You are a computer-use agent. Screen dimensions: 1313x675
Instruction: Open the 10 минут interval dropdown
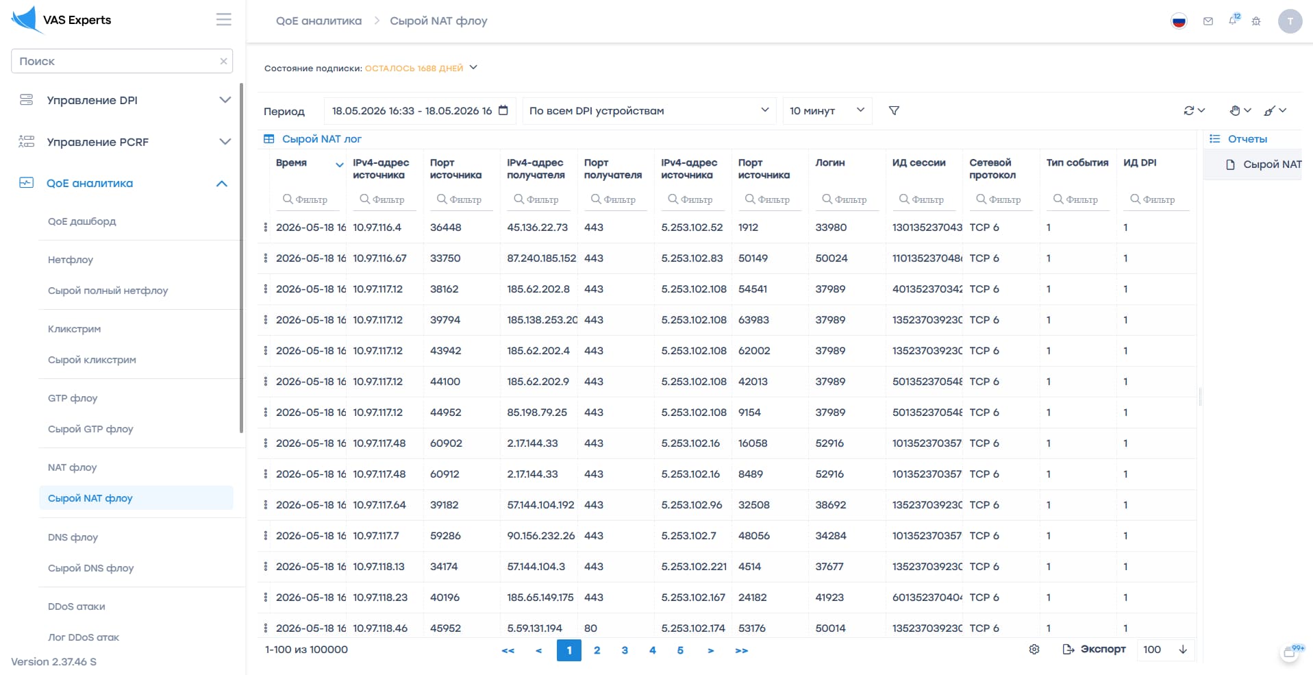(x=827, y=110)
